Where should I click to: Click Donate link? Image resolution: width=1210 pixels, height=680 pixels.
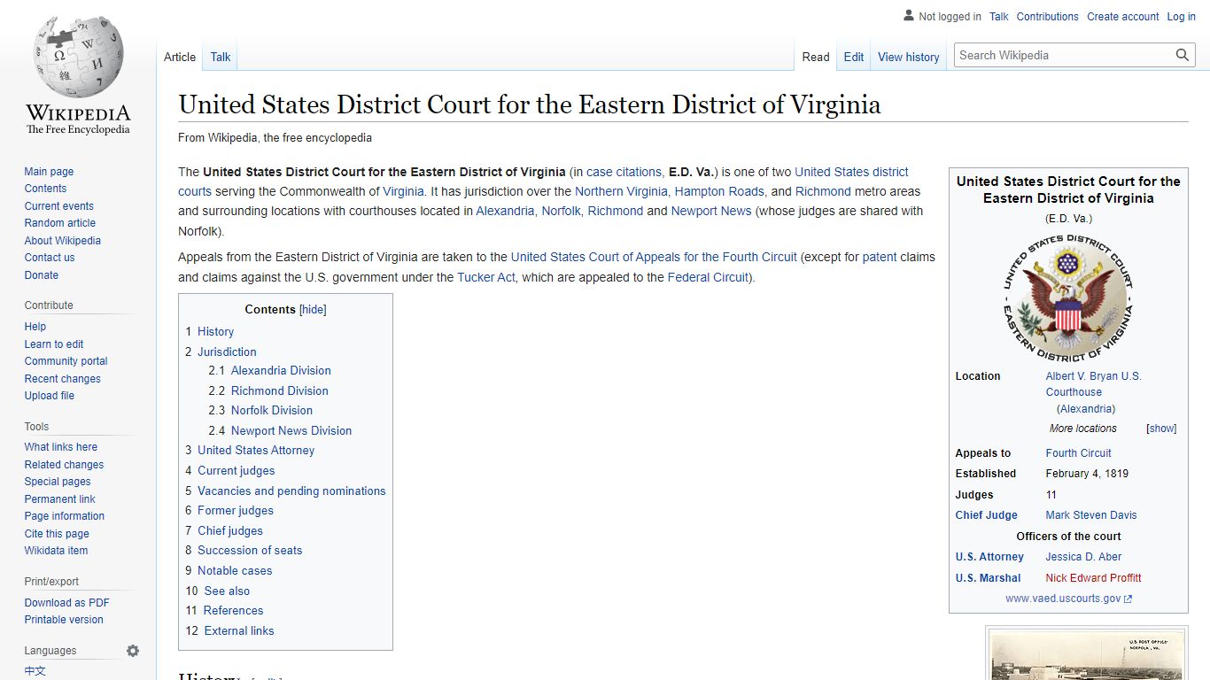(42, 275)
